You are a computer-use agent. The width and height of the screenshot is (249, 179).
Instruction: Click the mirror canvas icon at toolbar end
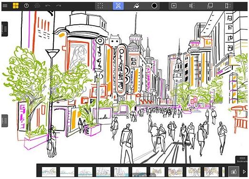[x=228, y=6]
